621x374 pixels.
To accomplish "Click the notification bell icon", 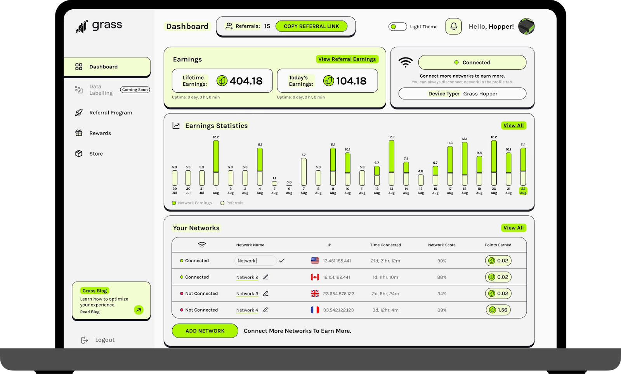I will (453, 26).
